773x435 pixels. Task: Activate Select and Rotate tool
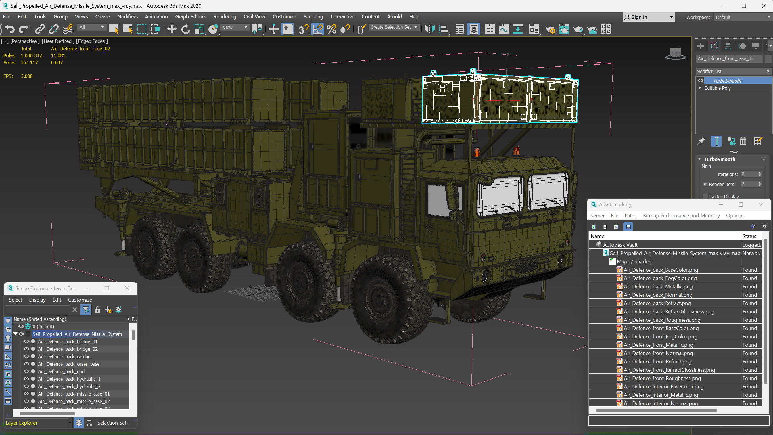pos(185,29)
